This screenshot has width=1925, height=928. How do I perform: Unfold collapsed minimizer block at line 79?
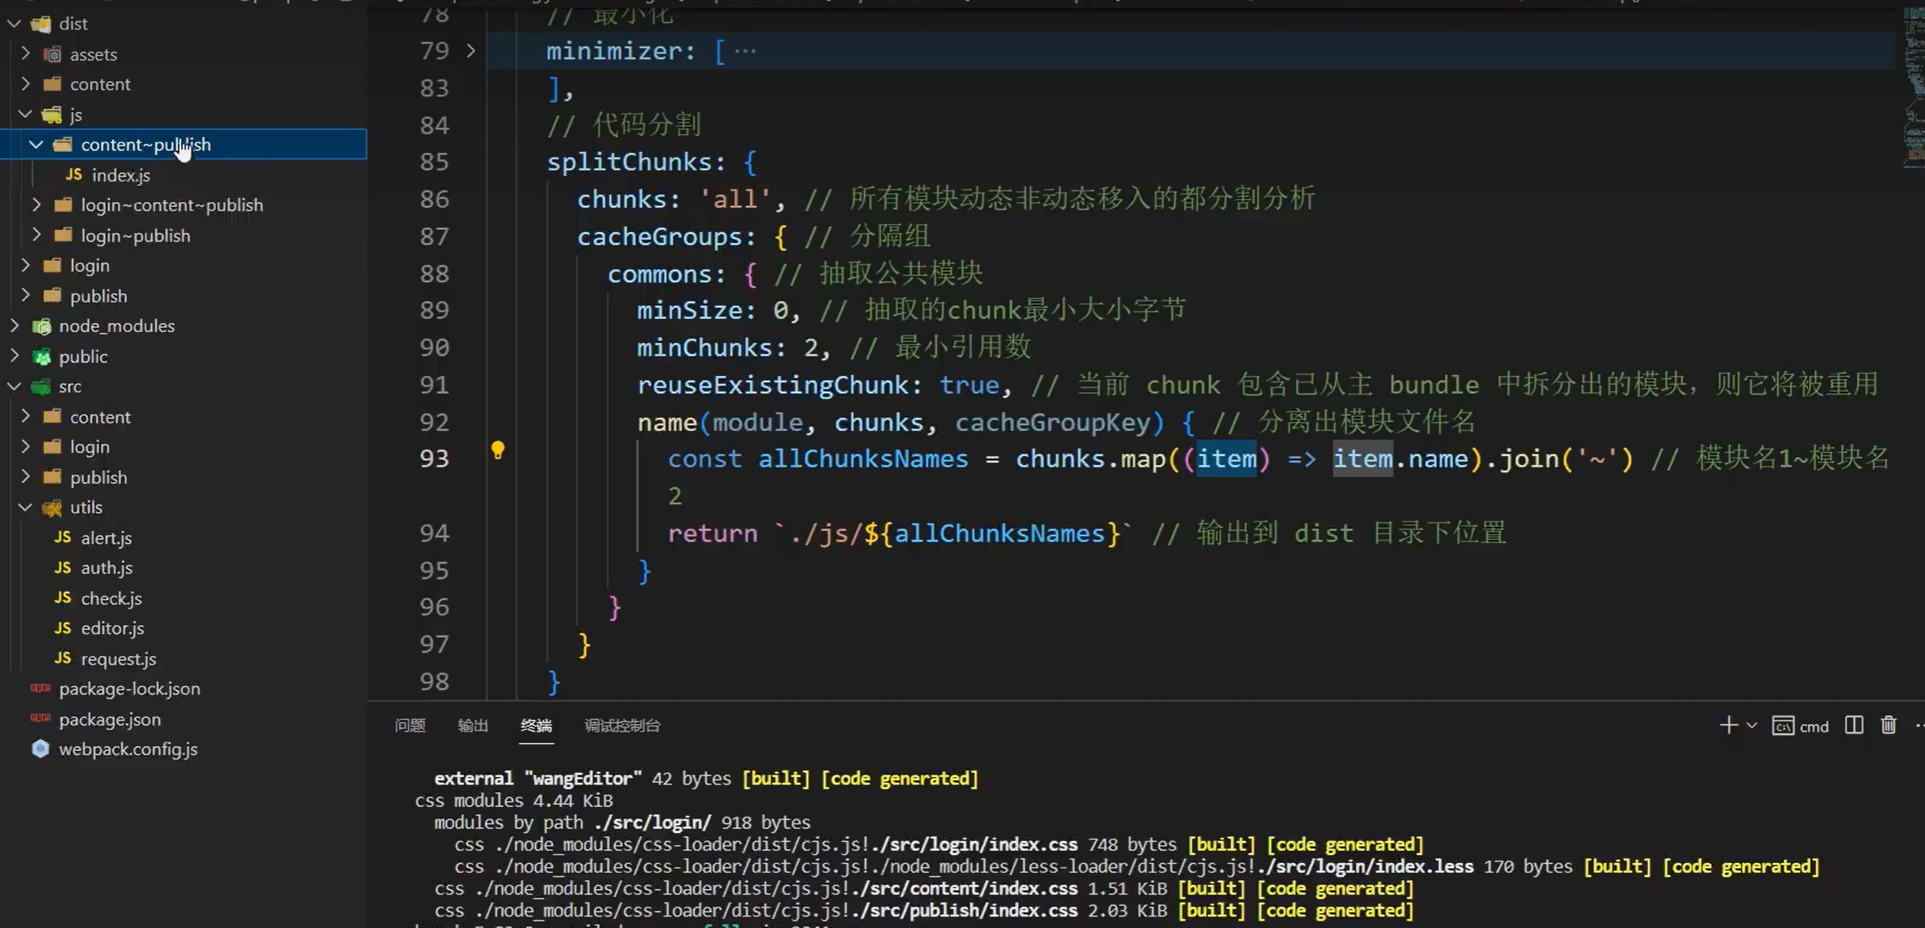[470, 51]
